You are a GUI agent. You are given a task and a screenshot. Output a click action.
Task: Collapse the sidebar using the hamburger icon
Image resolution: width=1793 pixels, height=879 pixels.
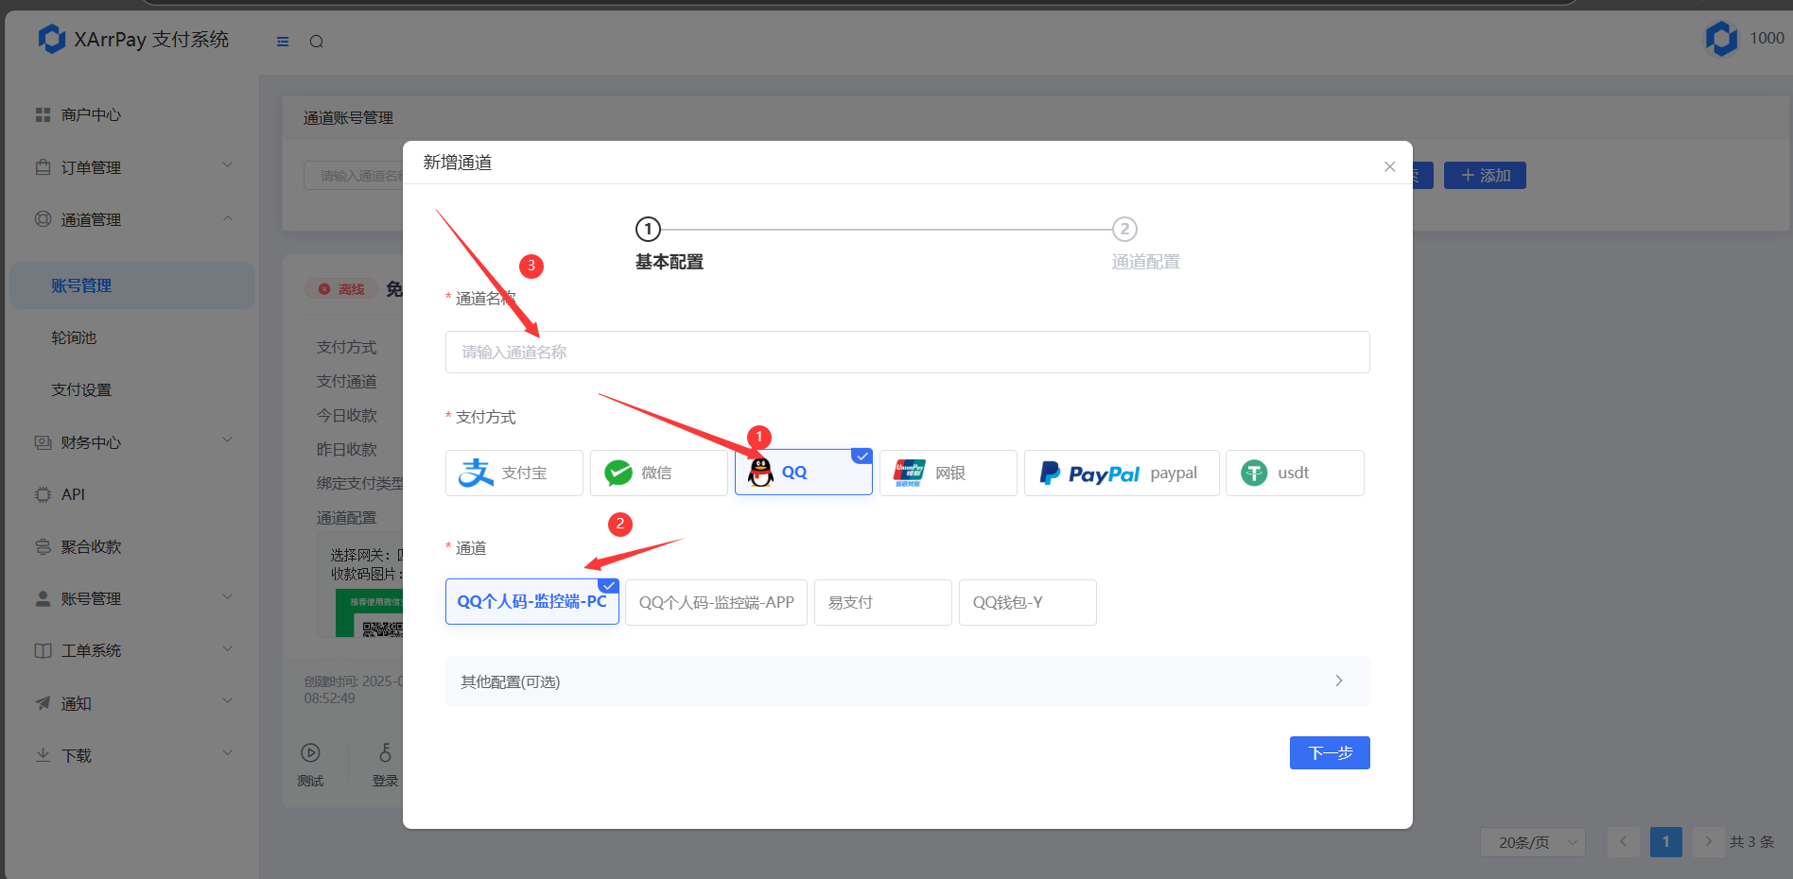point(282,41)
